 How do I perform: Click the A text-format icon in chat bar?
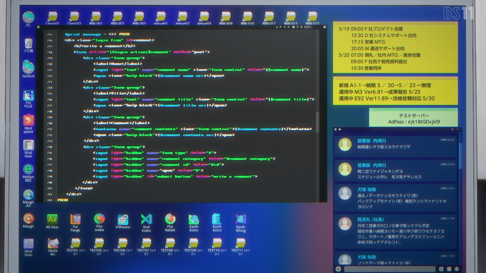441,269
